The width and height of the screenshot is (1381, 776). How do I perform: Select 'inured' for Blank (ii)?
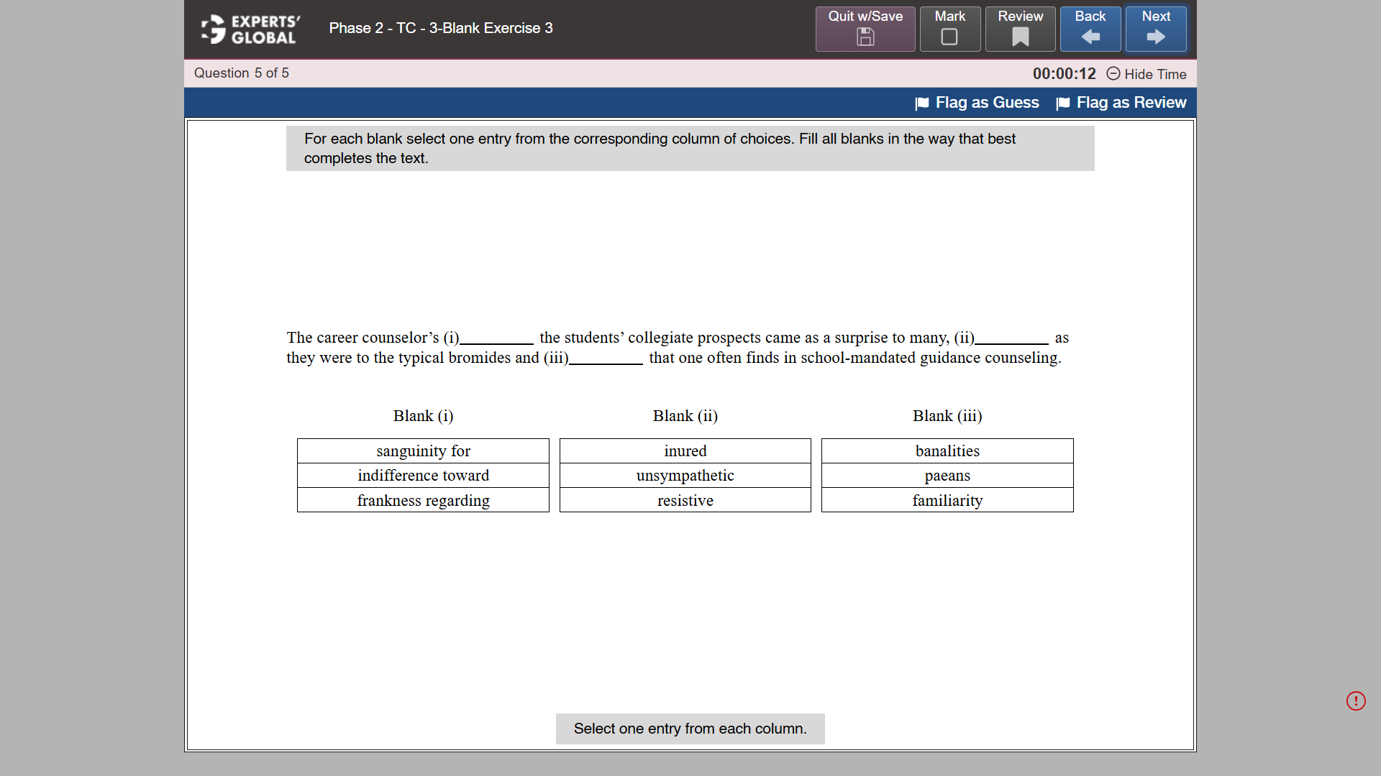(685, 451)
